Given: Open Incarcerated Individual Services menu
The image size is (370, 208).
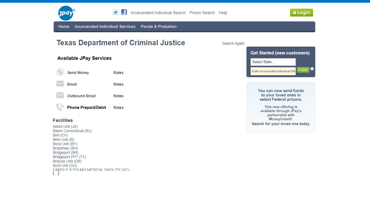Looking at the screenshot, I should click(x=105, y=27).
